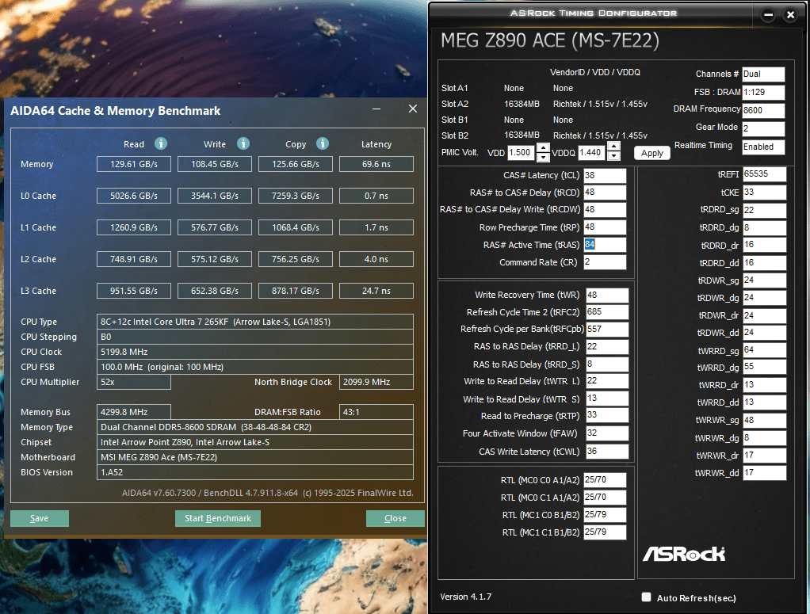
Task: Select the DRAM Frequency field showing 8600
Action: tap(763, 110)
